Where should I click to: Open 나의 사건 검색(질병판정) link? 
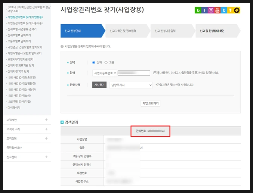pyautogui.click(x=22, y=84)
